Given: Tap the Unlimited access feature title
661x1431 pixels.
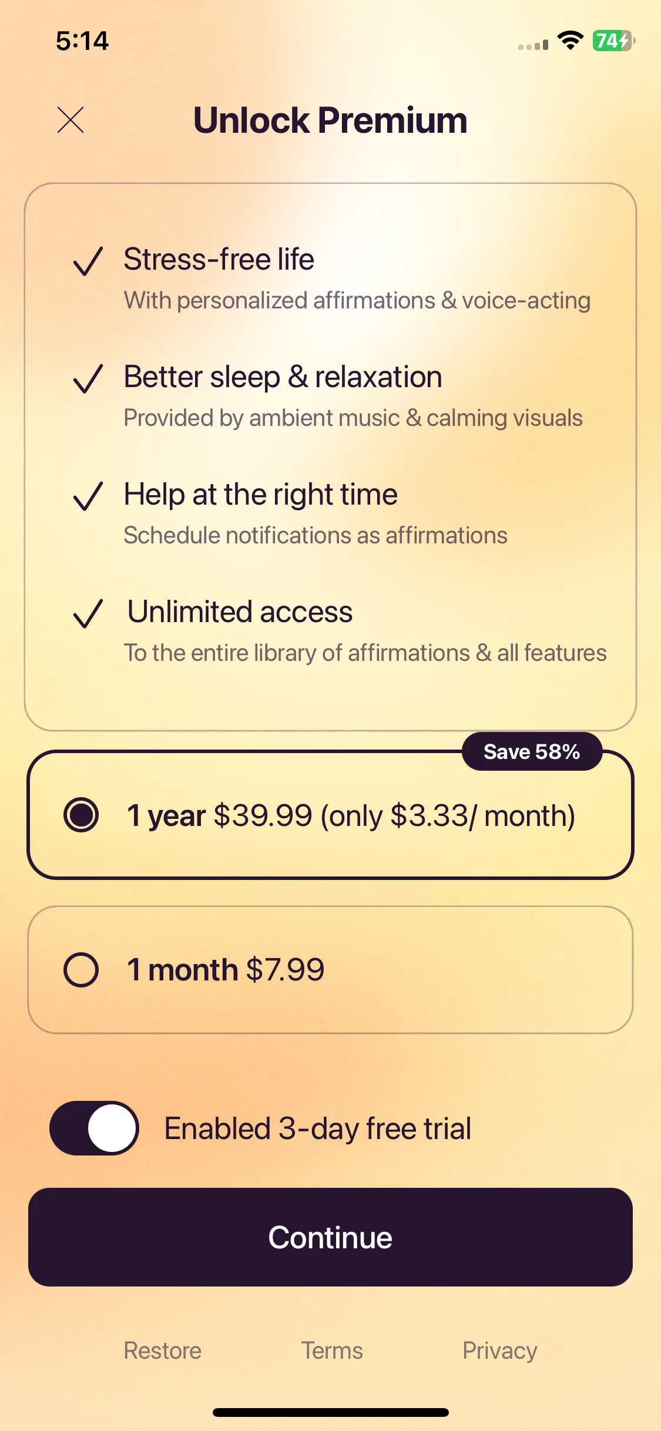Looking at the screenshot, I should click(x=240, y=612).
